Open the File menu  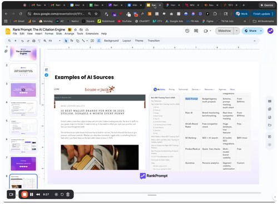click(15, 34)
